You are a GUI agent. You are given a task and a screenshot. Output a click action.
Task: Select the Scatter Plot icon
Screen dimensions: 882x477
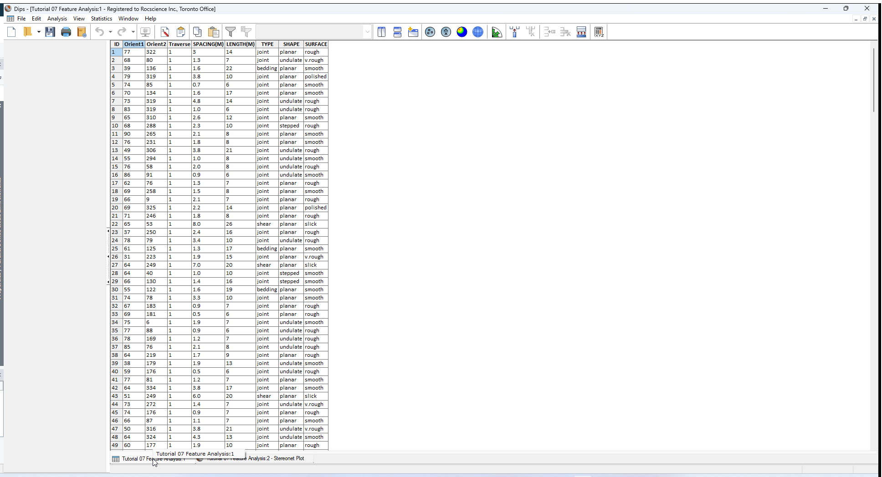point(446,32)
